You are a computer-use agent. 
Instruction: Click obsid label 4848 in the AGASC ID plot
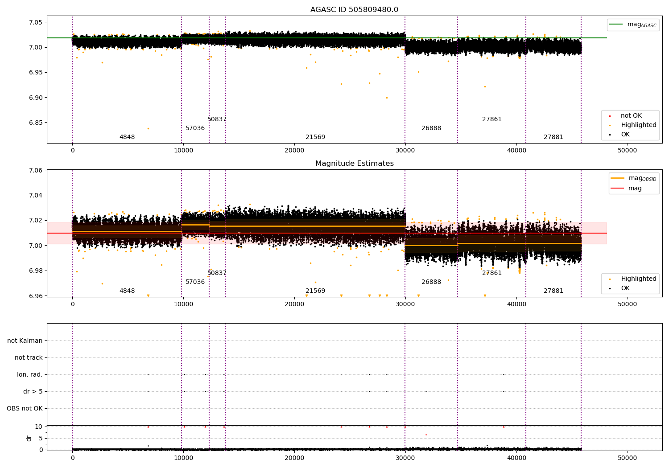(x=127, y=137)
